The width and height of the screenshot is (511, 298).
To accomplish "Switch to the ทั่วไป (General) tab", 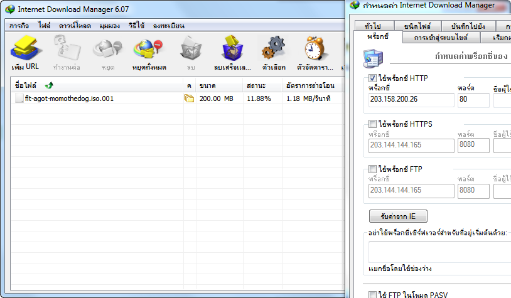I will tap(374, 26).
